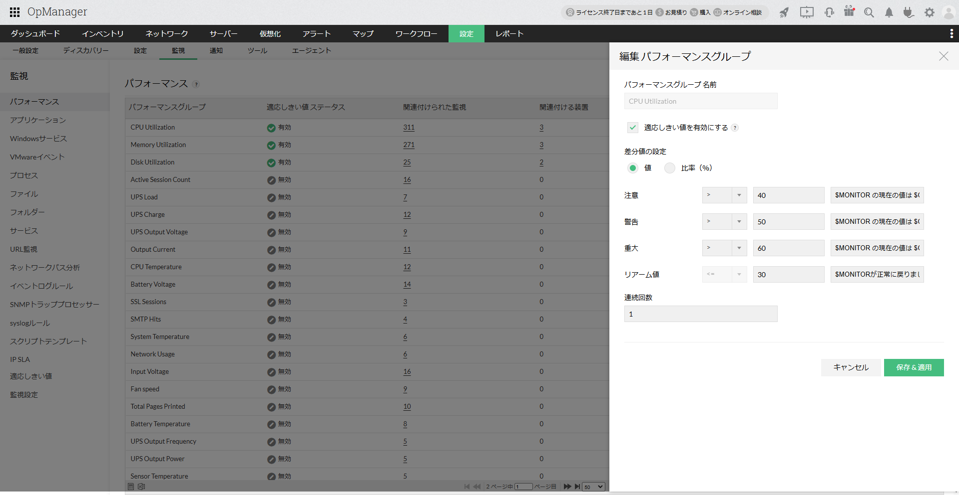
Task: Open the rows-per-page 50 dropdown
Action: click(594, 487)
